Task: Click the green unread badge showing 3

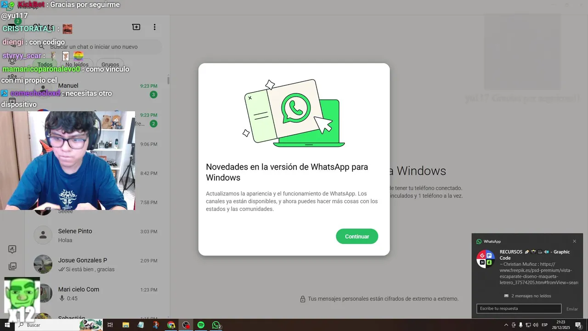Action: coord(153,95)
